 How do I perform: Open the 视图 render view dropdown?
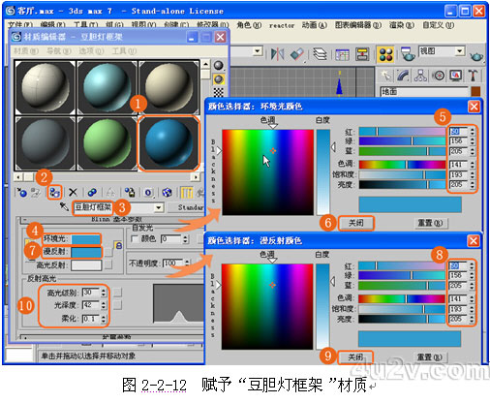459,51
